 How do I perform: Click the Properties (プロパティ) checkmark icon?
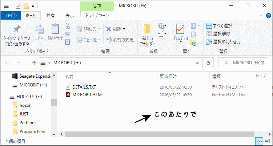point(180,29)
